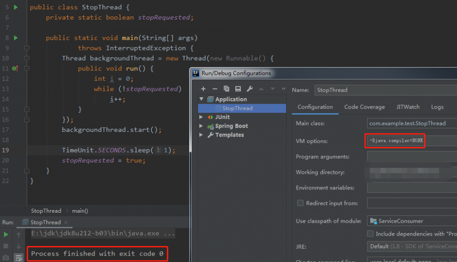457x262 pixels.
Task: Click fold end marker on line 15
Action: [x=27, y=110]
